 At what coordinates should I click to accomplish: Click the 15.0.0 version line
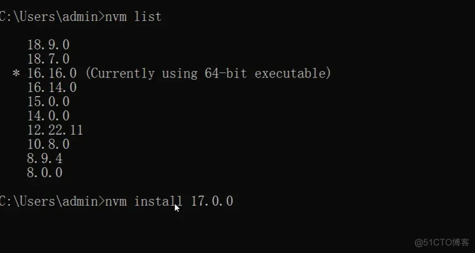point(48,102)
